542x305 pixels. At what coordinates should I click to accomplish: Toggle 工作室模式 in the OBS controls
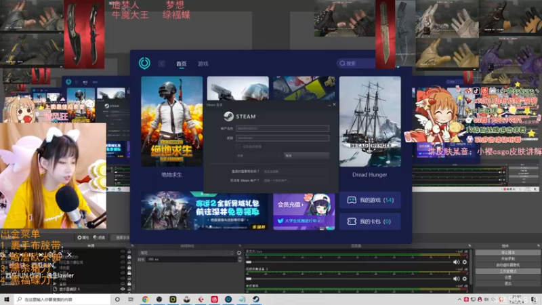pos(507,271)
